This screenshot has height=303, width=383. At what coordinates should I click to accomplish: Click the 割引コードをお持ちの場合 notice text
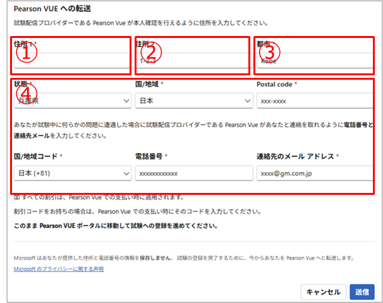tap(138, 211)
